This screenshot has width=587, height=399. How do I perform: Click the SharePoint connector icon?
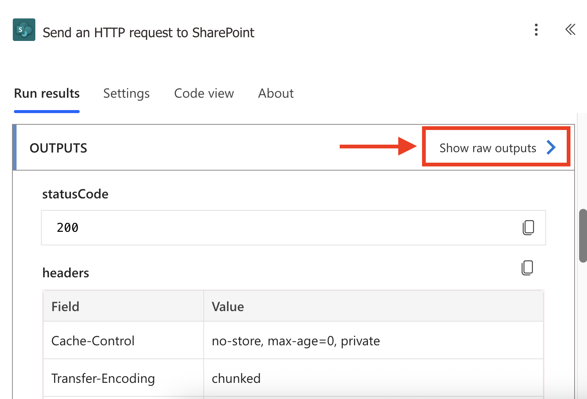pyautogui.click(x=24, y=30)
